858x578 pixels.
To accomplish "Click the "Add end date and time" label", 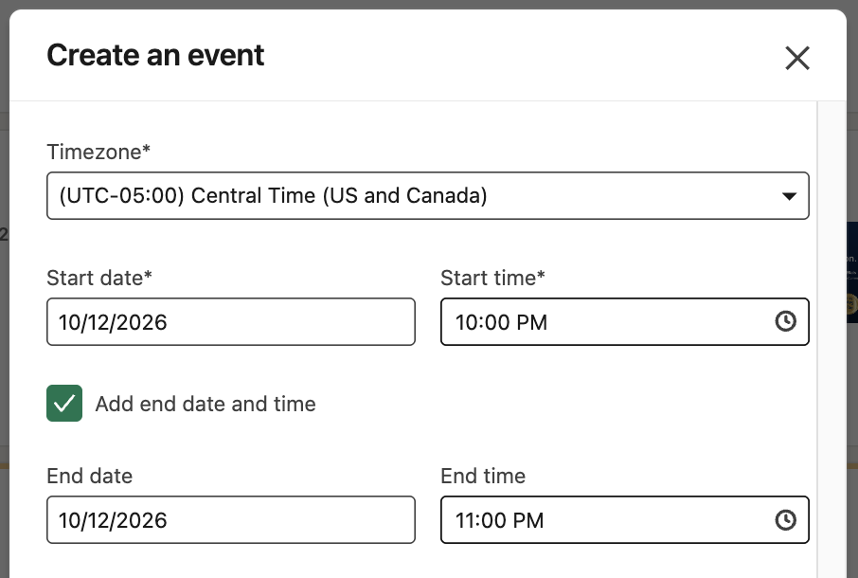I will click(x=206, y=404).
